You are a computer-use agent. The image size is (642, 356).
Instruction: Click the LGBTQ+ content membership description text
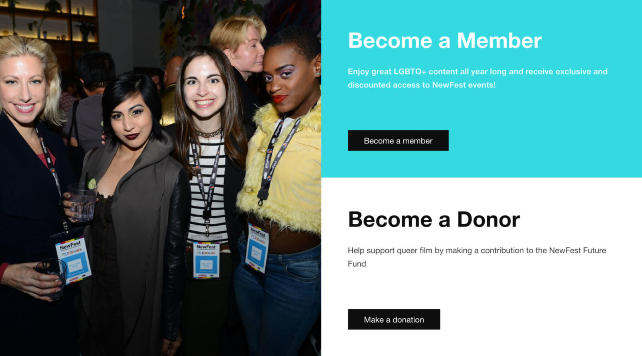[477, 78]
